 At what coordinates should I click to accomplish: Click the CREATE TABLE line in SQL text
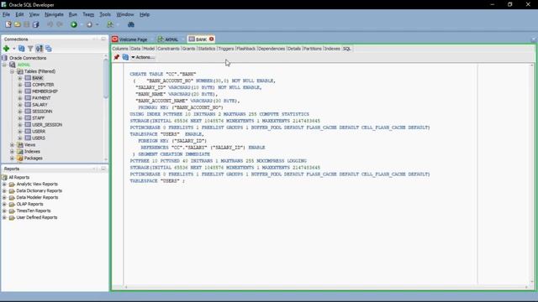pyautogui.click(x=163, y=74)
